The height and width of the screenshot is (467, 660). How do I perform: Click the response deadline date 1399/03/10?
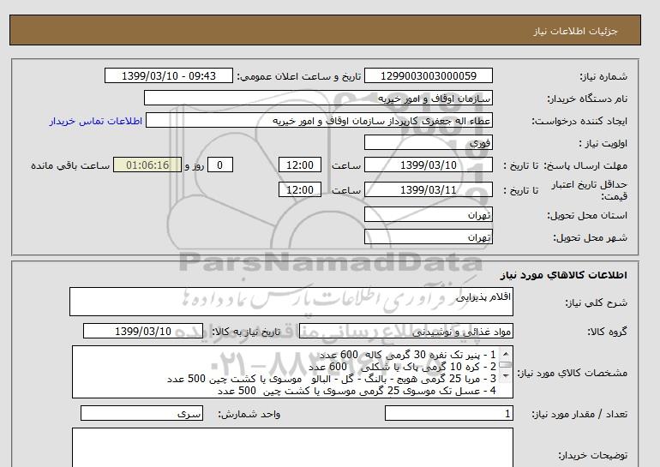click(x=428, y=165)
